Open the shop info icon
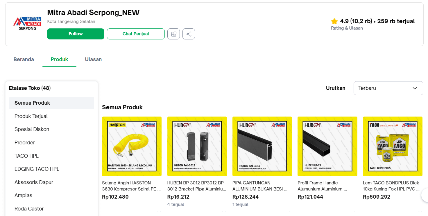The width and height of the screenshot is (428, 216). point(173,34)
